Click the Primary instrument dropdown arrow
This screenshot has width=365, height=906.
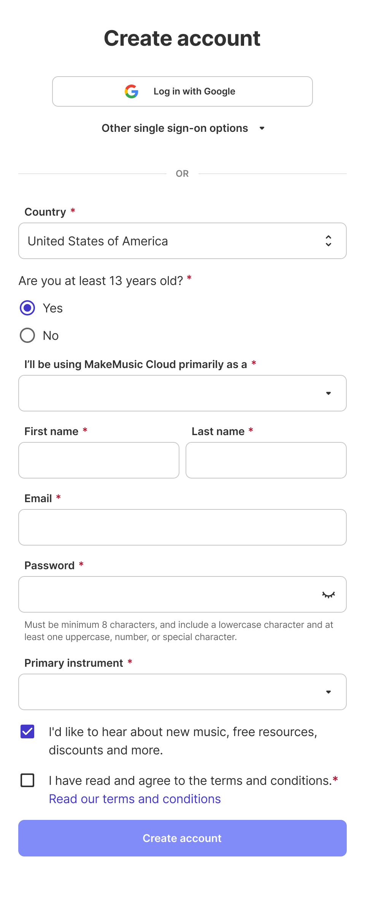point(328,692)
